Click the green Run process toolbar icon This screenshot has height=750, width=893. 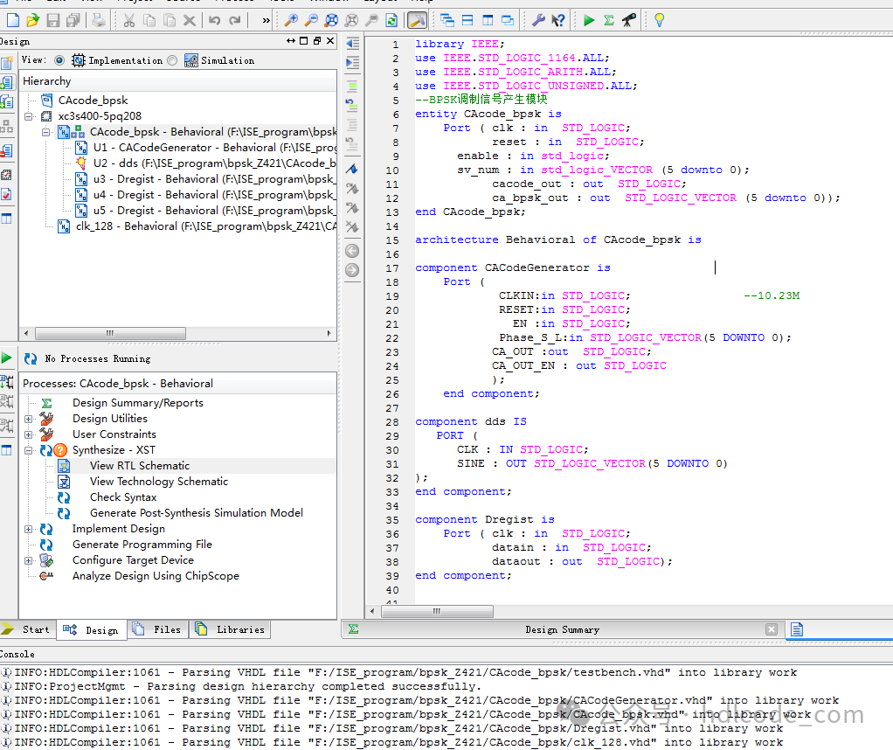point(589,19)
